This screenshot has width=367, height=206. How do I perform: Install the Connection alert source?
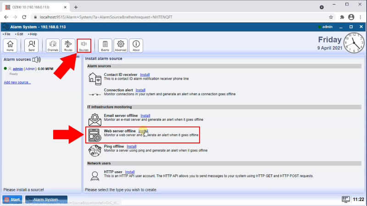pos(140,90)
